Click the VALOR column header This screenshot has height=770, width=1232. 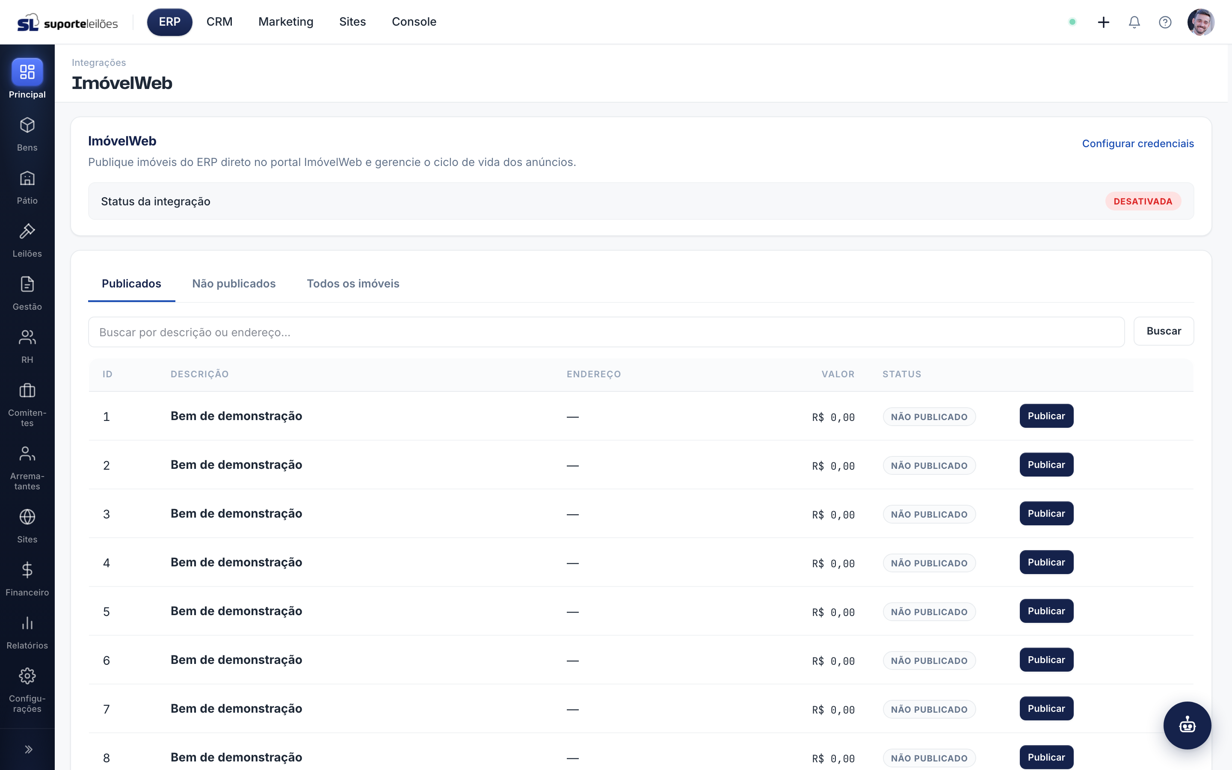tap(838, 374)
